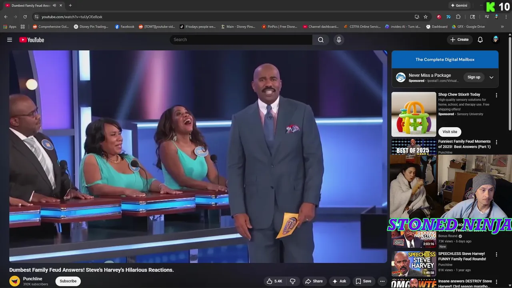Open the tab search icon in Chrome toolbar
This screenshot has width=512, height=288.
472,17
